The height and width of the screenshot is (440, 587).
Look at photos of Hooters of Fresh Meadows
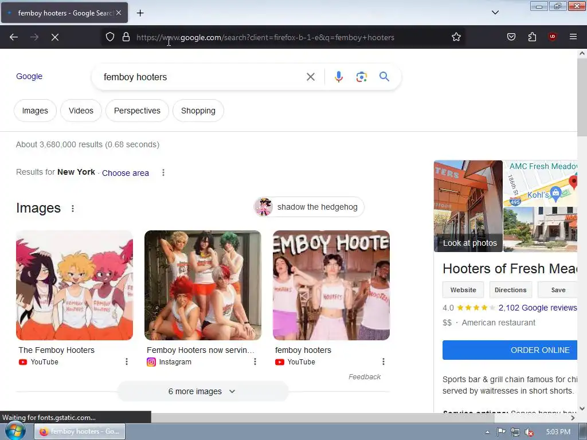468,206
